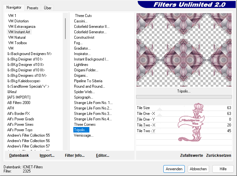Select &Neu! category
The width and height of the screenshot is (237, 176).
click(12, 92)
